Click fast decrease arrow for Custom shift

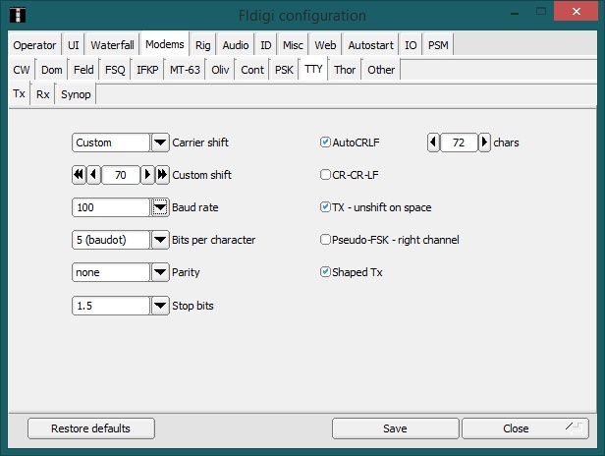pos(79,175)
